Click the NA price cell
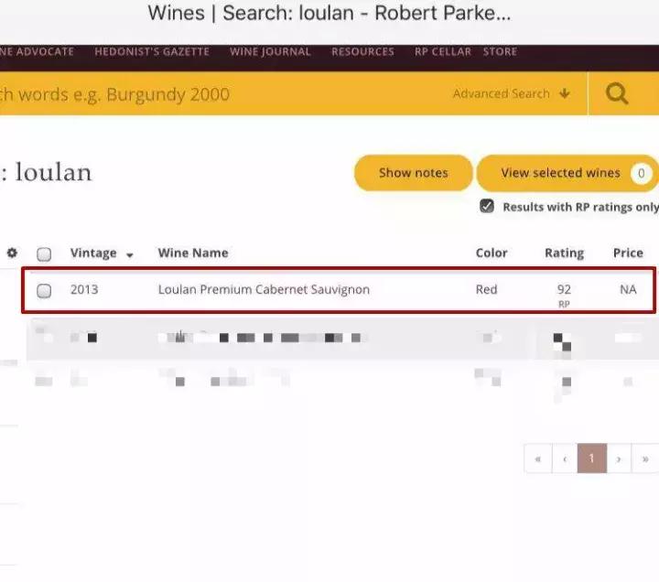 click(628, 289)
